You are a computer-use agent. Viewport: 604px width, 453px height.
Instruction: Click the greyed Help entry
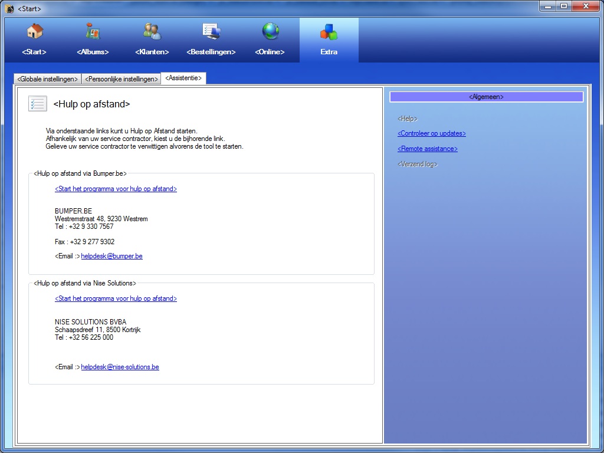[x=408, y=119]
